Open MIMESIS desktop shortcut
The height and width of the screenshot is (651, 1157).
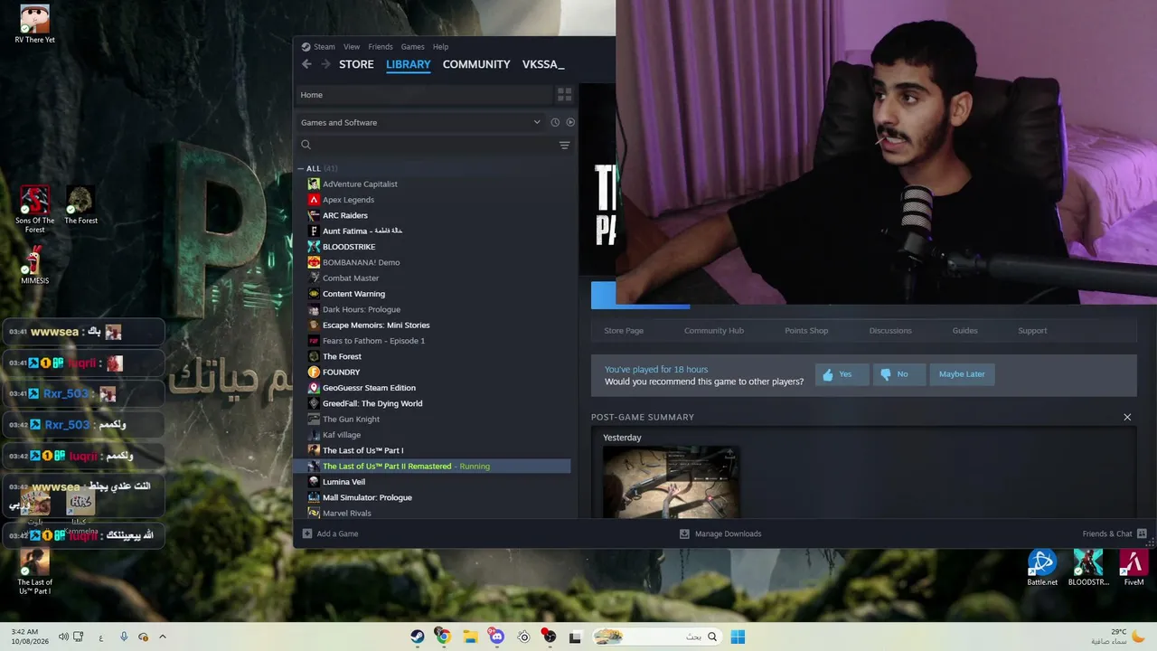[x=34, y=266]
